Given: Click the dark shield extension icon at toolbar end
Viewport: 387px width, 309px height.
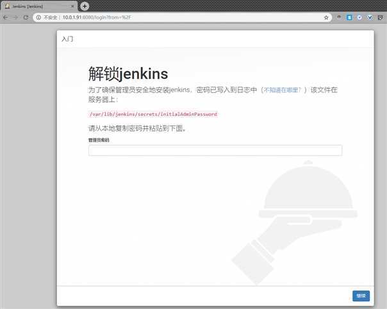Looking at the screenshot, I should click(x=381, y=17).
